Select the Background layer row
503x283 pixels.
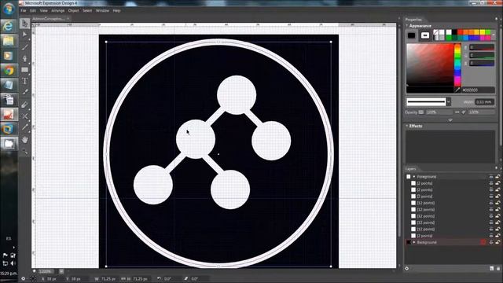453,242
